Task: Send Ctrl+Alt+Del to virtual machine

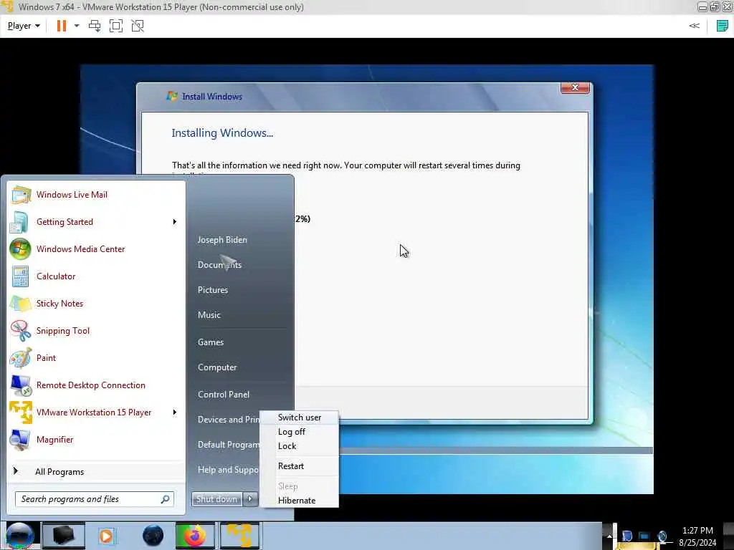Action: tap(95, 26)
